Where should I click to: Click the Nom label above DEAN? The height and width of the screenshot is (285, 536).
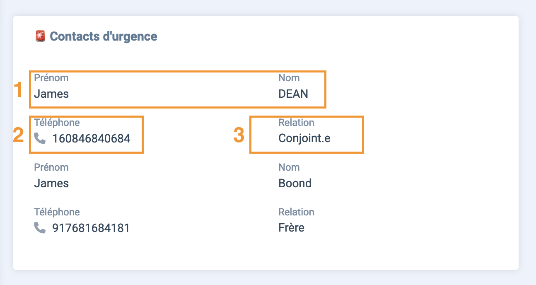point(289,78)
